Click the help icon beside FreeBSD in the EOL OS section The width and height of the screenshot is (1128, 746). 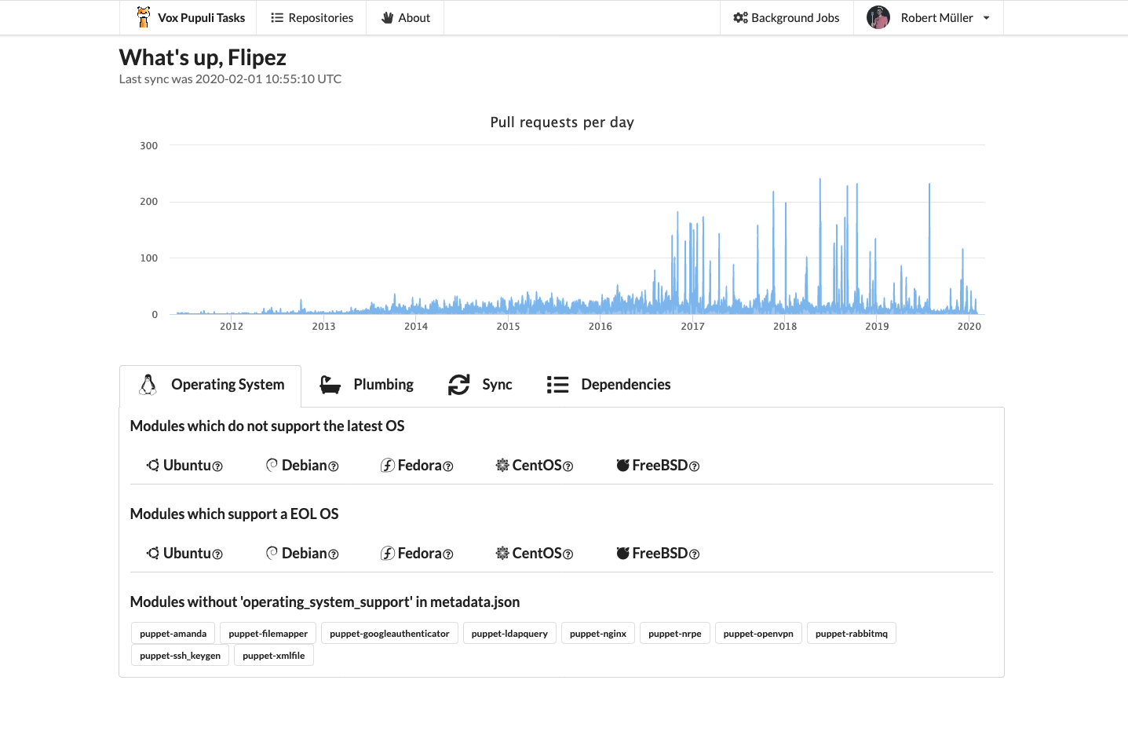pyautogui.click(x=694, y=554)
